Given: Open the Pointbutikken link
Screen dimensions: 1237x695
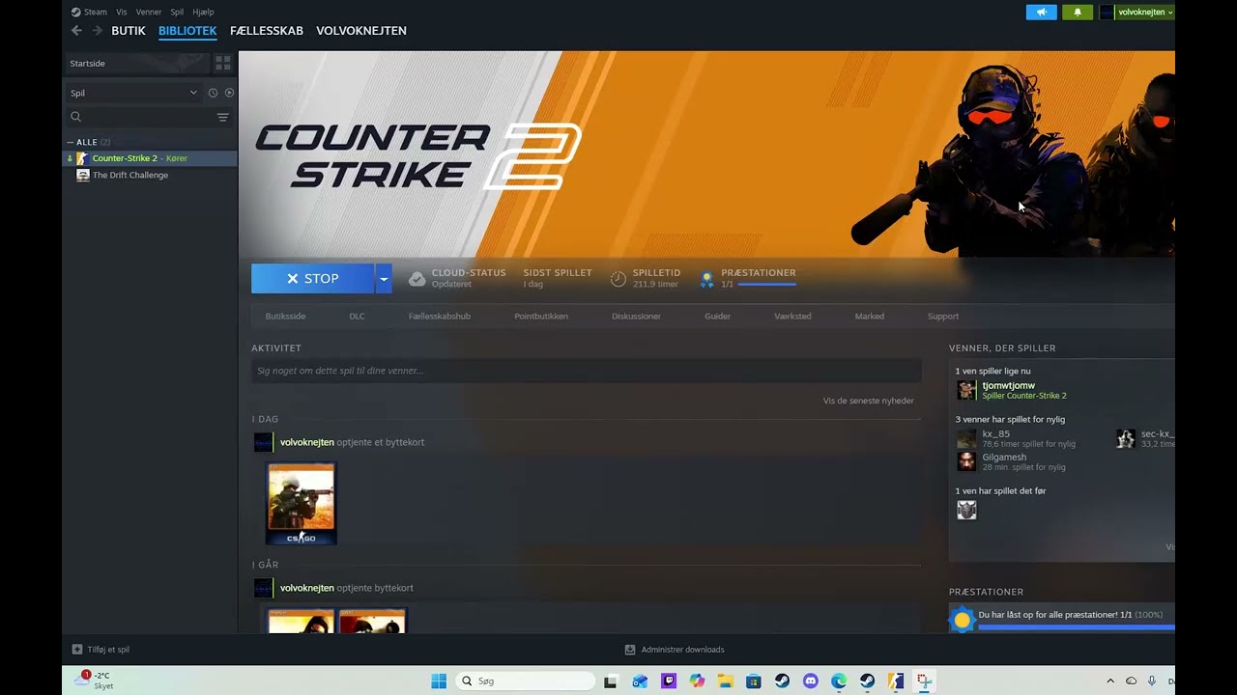Looking at the screenshot, I should coord(541,317).
